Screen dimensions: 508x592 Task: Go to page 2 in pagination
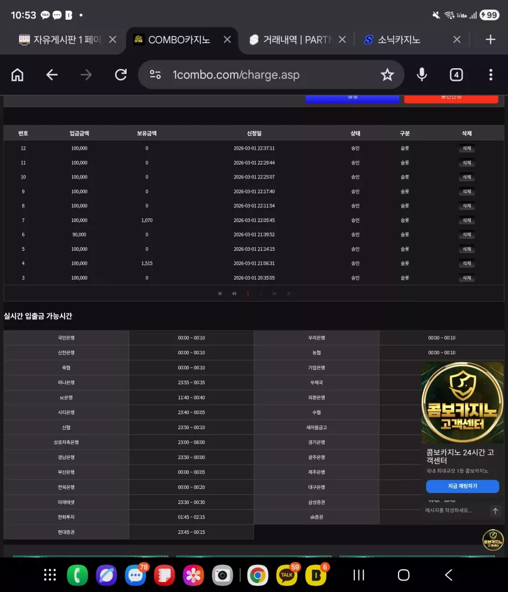pyautogui.click(x=261, y=293)
